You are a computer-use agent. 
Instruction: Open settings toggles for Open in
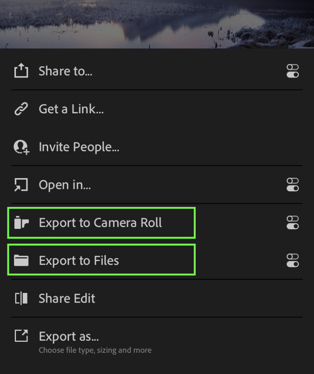click(x=293, y=185)
